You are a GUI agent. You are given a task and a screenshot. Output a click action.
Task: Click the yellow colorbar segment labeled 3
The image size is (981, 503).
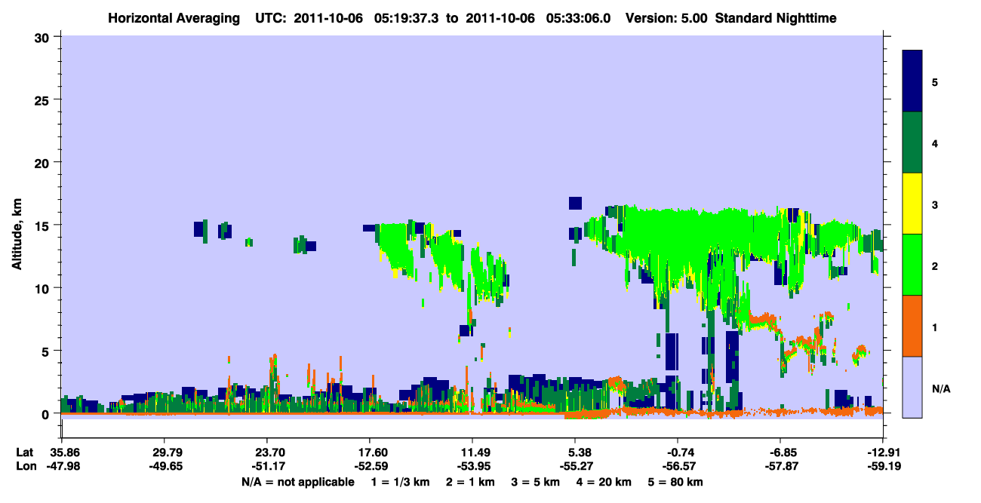click(x=912, y=204)
